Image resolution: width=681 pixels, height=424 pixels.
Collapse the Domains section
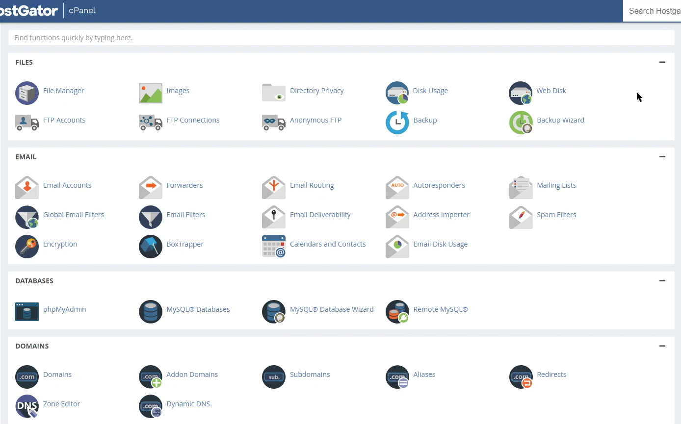click(662, 346)
